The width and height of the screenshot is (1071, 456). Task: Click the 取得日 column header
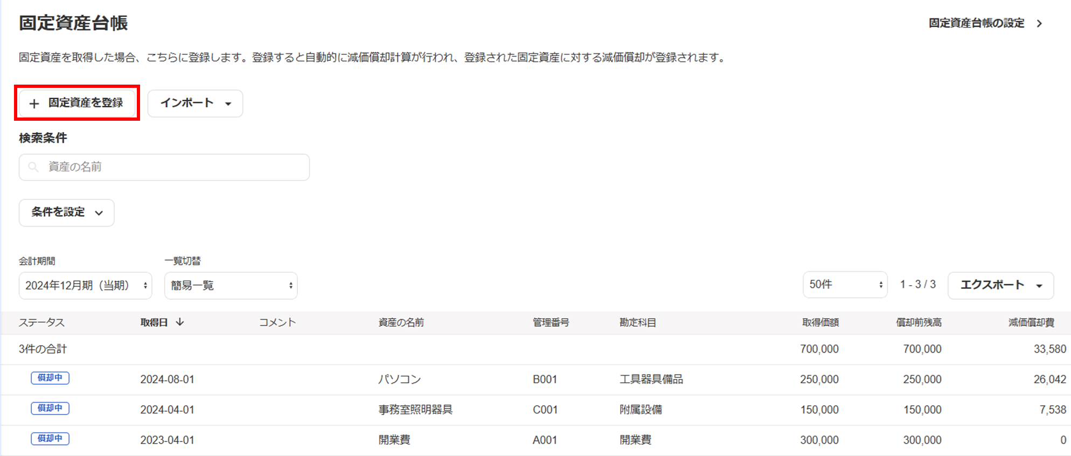[154, 322]
